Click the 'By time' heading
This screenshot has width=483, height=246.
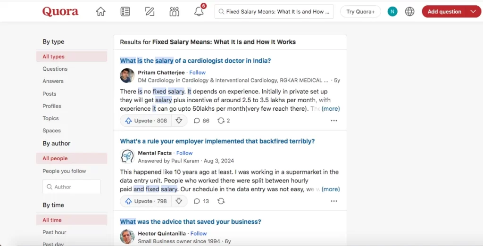coord(53,205)
